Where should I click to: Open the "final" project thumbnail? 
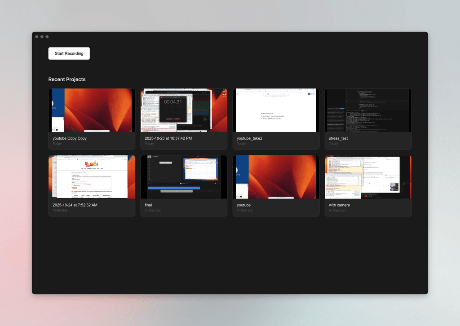coord(184,177)
